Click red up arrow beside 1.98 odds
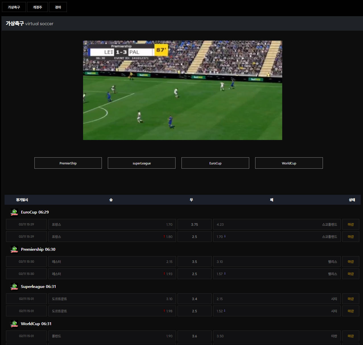363x345 pixels. 164,311
